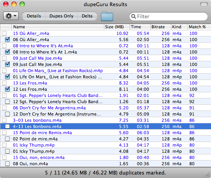Open the gear action menu
The width and height of the screenshot is (211, 178).
[x=11, y=16]
